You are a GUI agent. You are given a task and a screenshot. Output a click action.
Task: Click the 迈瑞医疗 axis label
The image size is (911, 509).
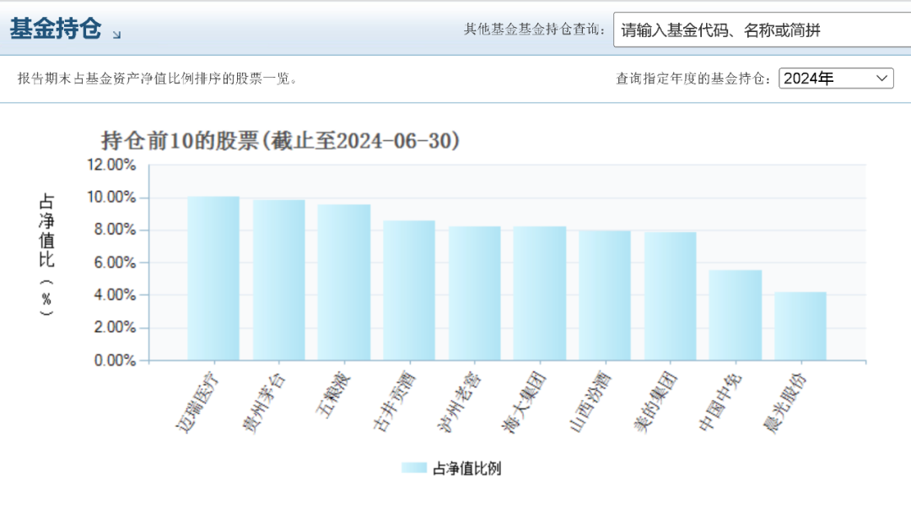[198, 403]
